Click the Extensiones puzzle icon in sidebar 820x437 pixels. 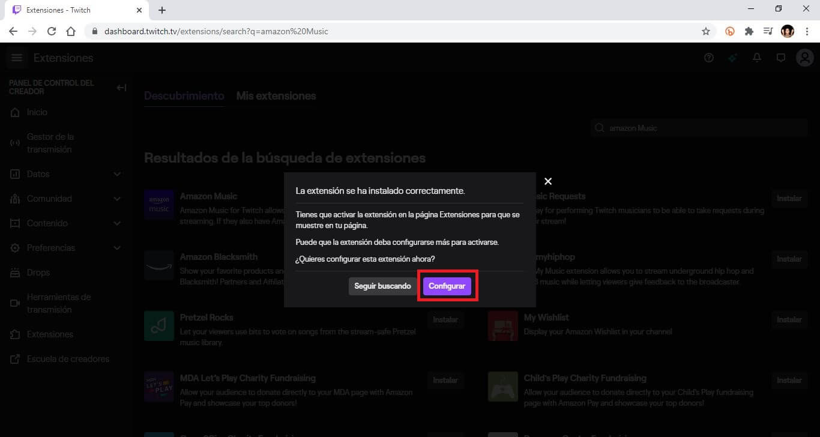pyautogui.click(x=15, y=334)
